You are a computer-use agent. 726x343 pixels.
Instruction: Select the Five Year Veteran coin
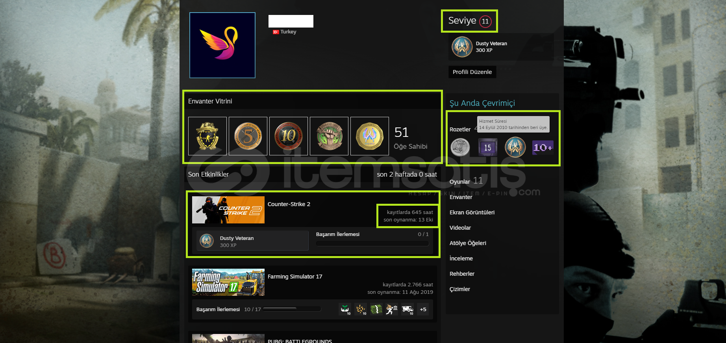[248, 136]
